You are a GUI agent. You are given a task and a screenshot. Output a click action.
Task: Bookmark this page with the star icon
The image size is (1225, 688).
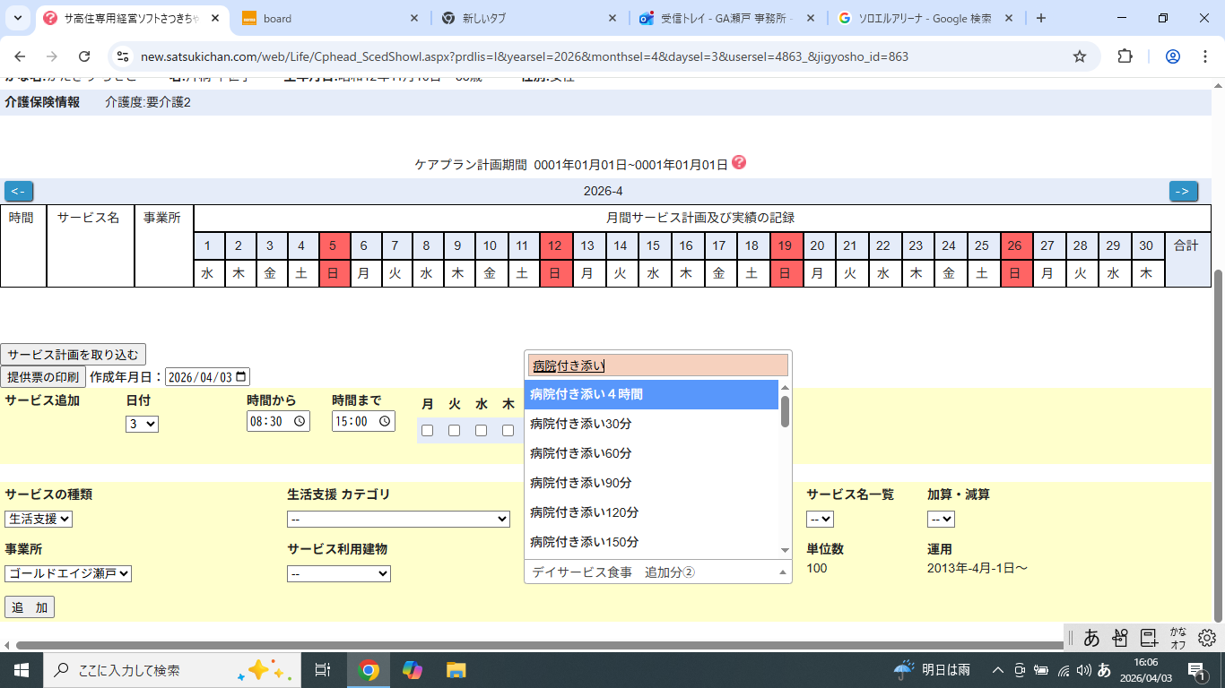(x=1080, y=56)
